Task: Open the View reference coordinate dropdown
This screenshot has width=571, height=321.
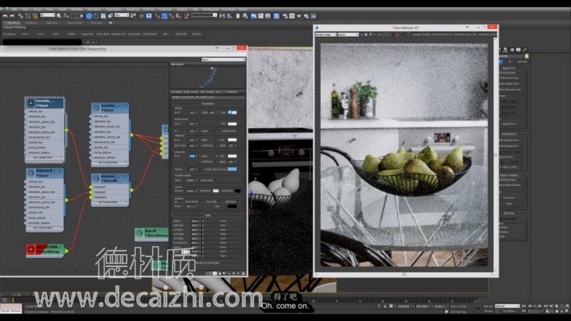Action: point(122,15)
